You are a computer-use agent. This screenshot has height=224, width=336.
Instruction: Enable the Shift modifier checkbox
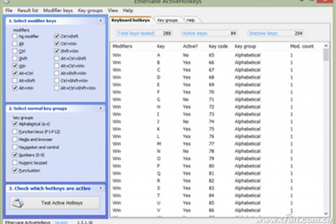(x=15, y=58)
